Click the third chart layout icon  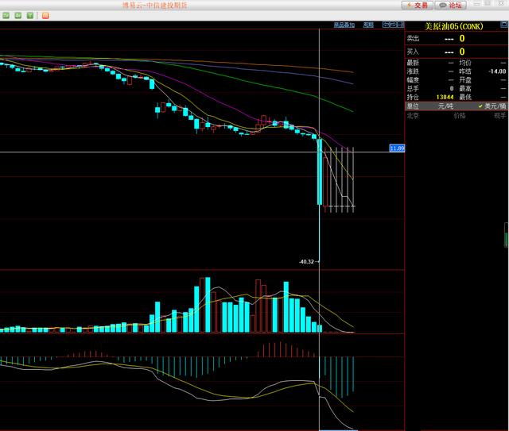pos(400,25)
